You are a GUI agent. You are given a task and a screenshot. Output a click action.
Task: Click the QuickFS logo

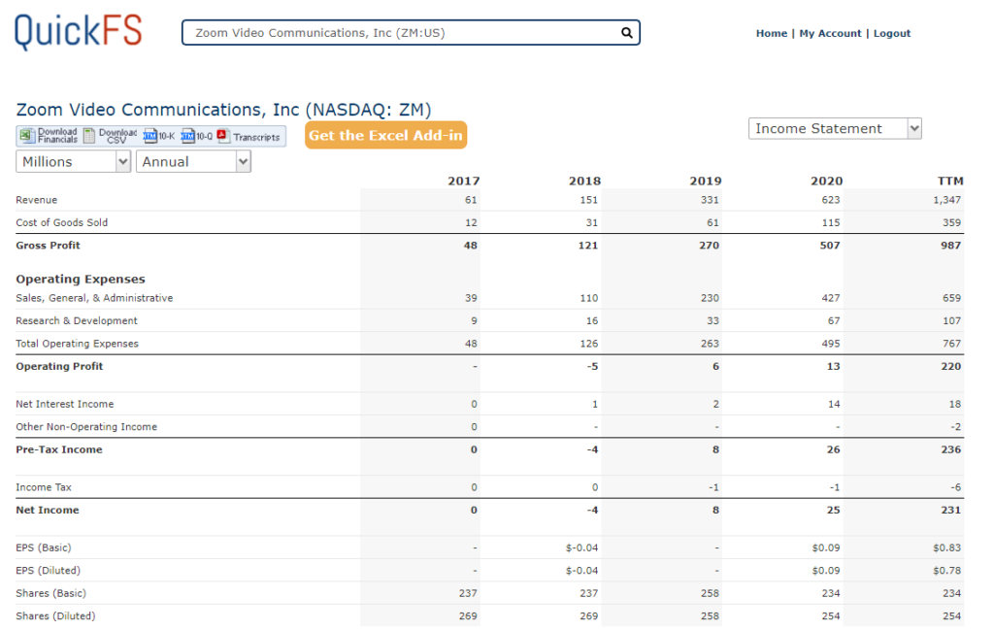(x=78, y=32)
